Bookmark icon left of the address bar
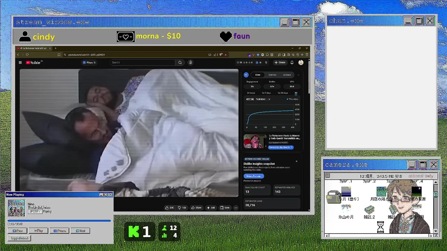This screenshot has height=251, width=447. 59,55
